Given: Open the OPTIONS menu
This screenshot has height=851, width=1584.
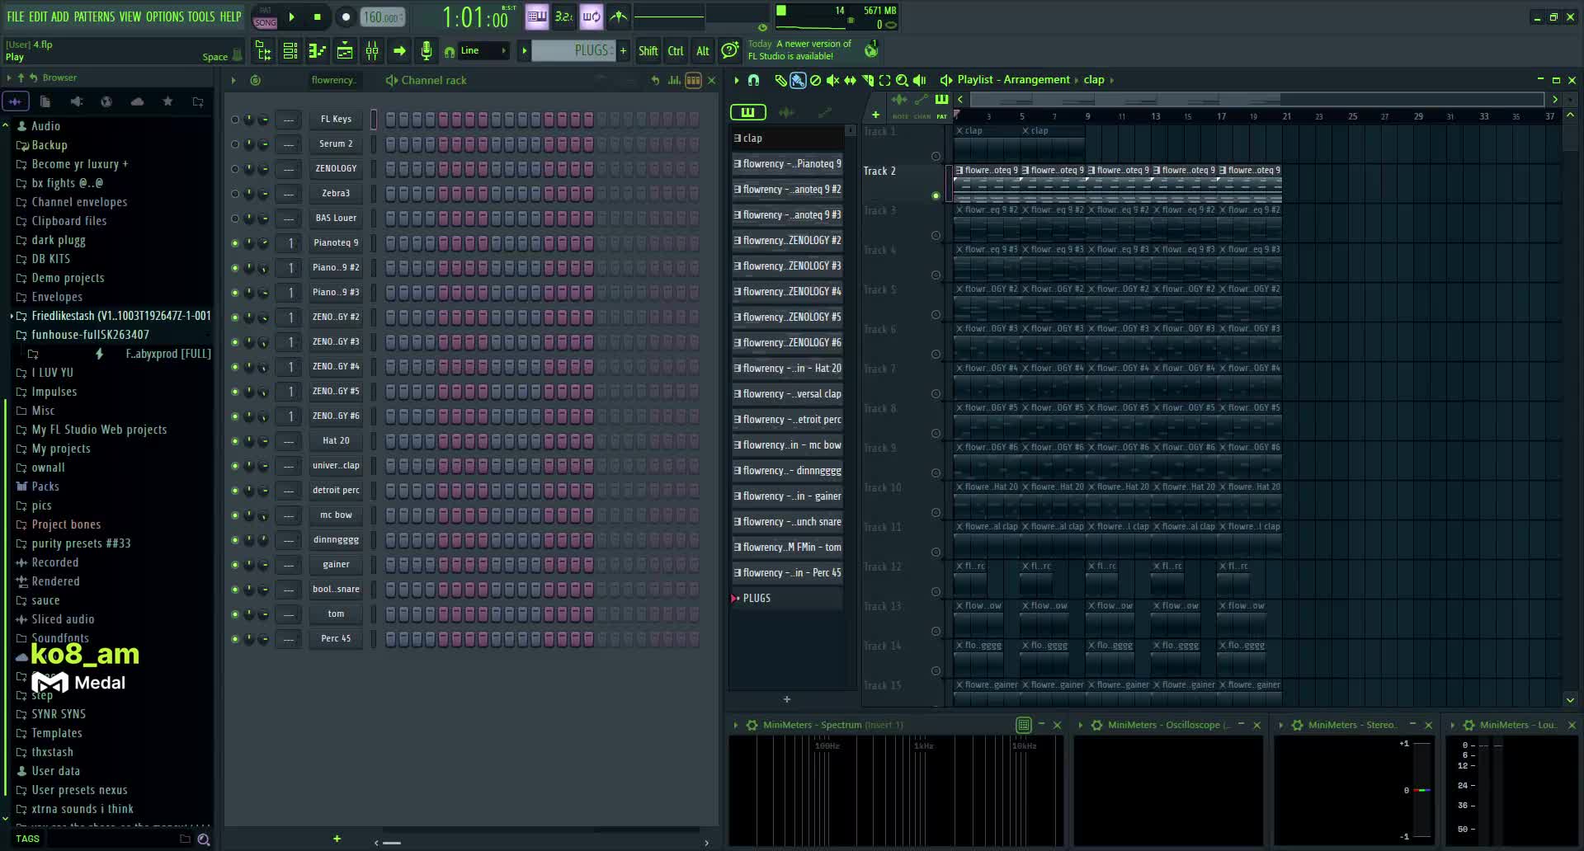Looking at the screenshot, I should click(165, 16).
